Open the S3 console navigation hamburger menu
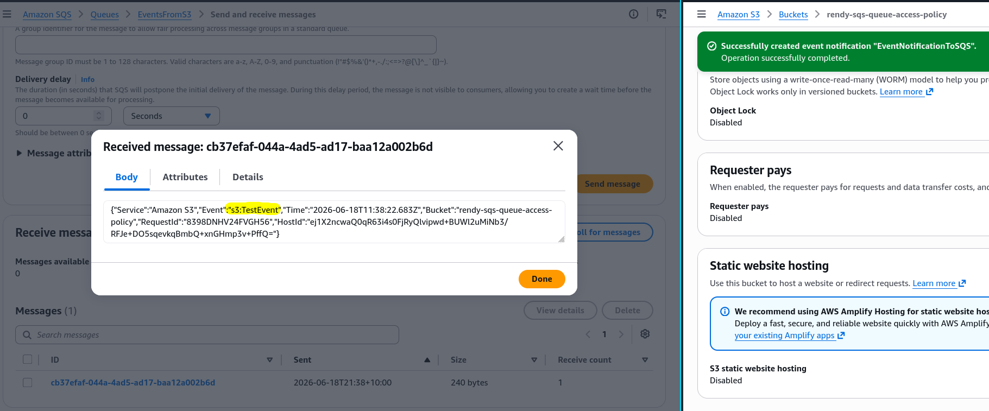This screenshot has height=411, width=989. tap(702, 14)
